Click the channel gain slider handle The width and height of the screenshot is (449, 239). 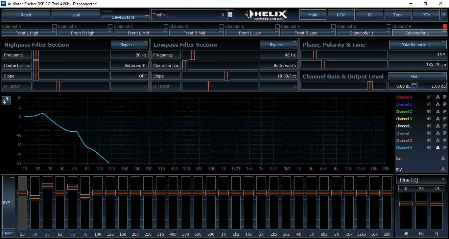tap(370, 86)
